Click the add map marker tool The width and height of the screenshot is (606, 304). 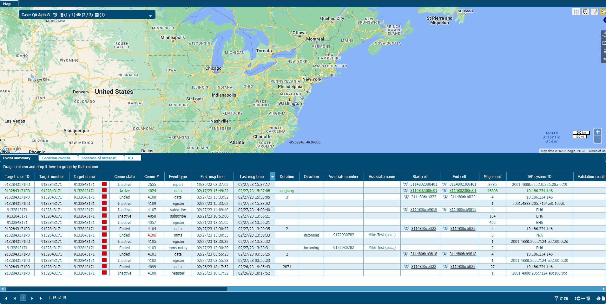pyautogui.click(x=585, y=12)
